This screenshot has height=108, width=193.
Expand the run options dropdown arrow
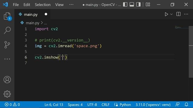(x=171, y=14)
